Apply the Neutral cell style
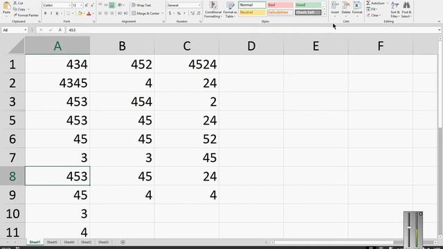Image resolution: width=443 pixels, height=249 pixels. click(x=252, y=12)
